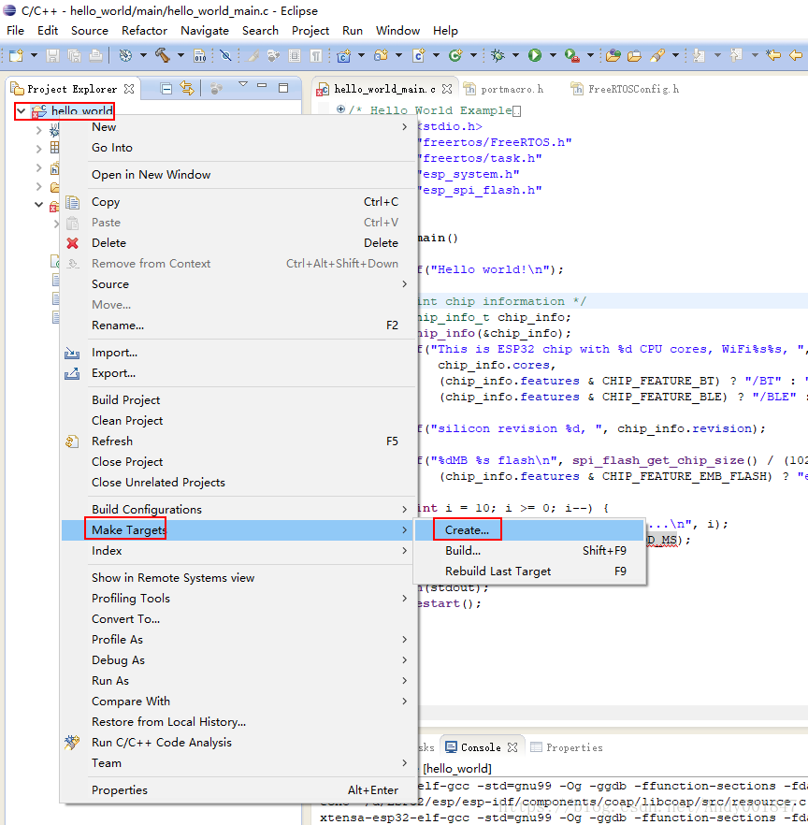Open the Window menu
808x825 pixels.
coord(397,31)
